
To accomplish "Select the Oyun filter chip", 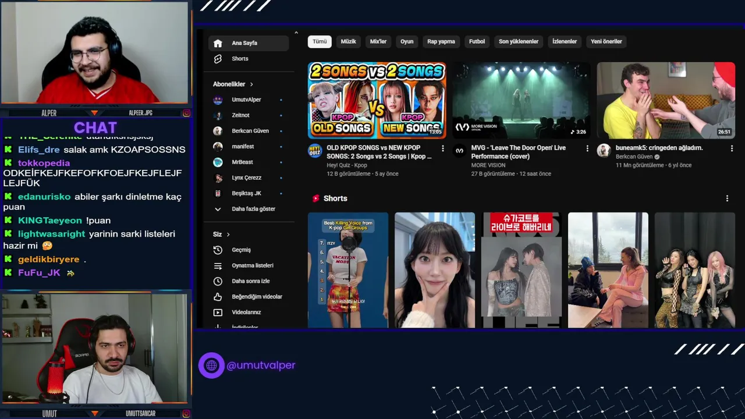I will (407, 41).
